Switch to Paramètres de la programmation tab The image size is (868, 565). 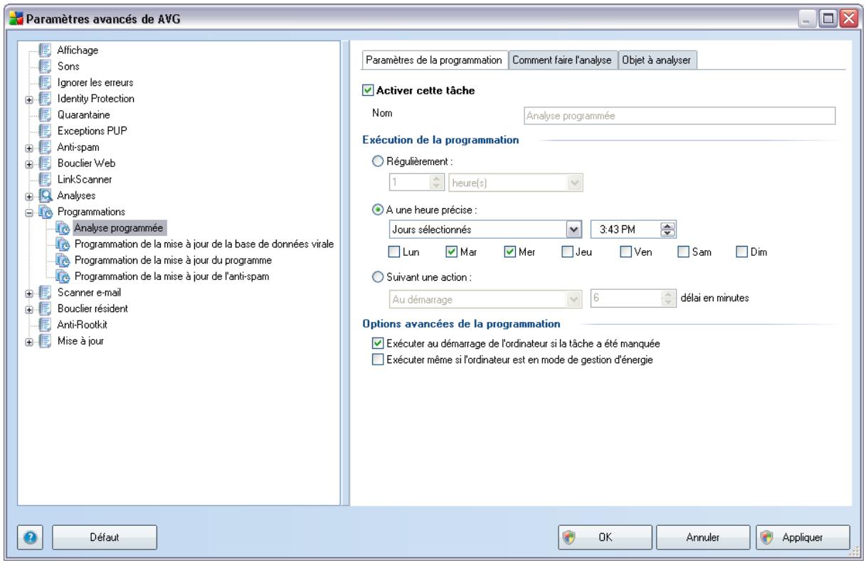click(x=434, y=60)
